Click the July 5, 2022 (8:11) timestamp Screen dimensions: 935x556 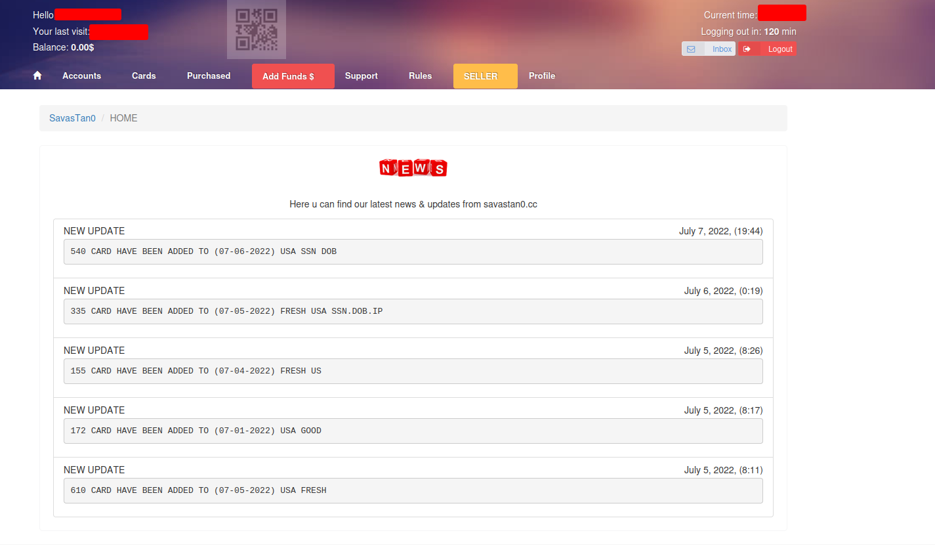pyautogui.click(x=724, y=470)
